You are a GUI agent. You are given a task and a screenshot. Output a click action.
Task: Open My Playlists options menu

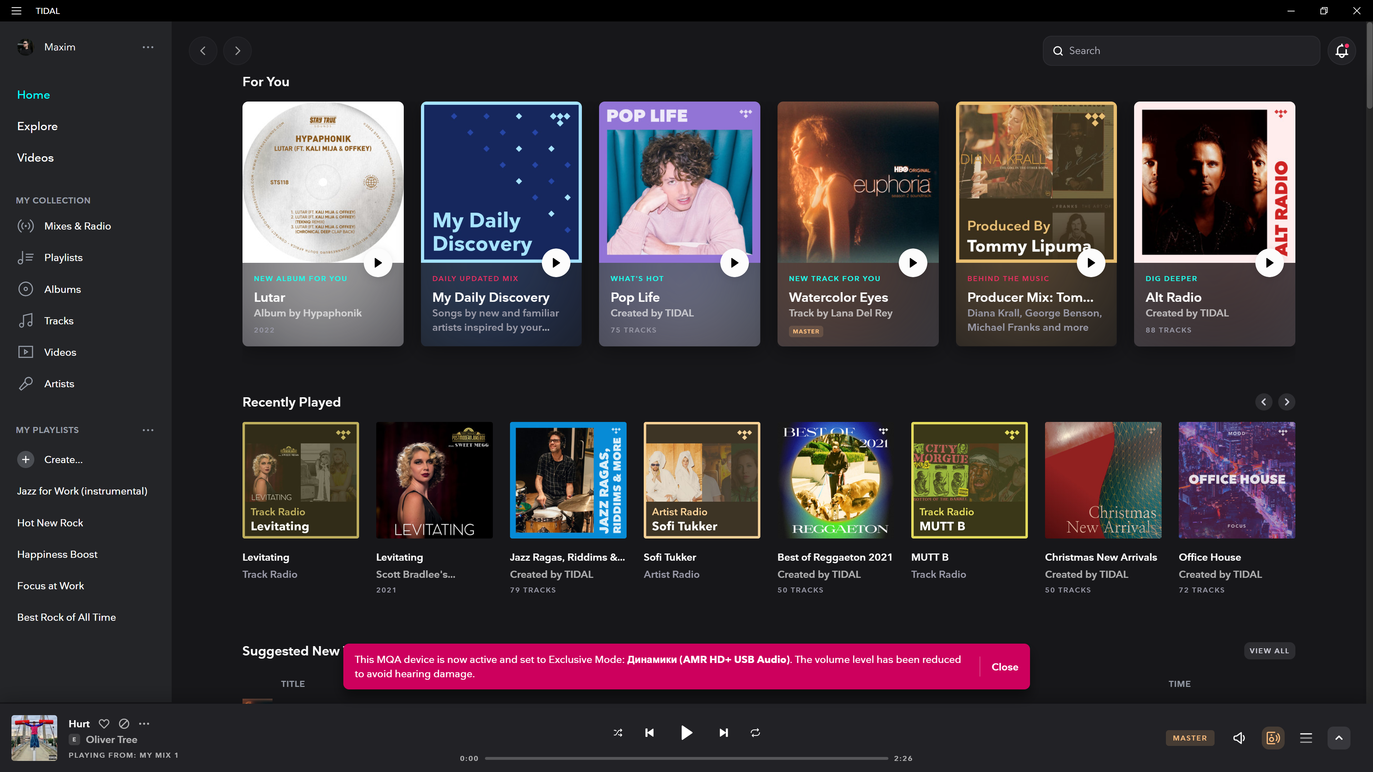coord(148,430)
